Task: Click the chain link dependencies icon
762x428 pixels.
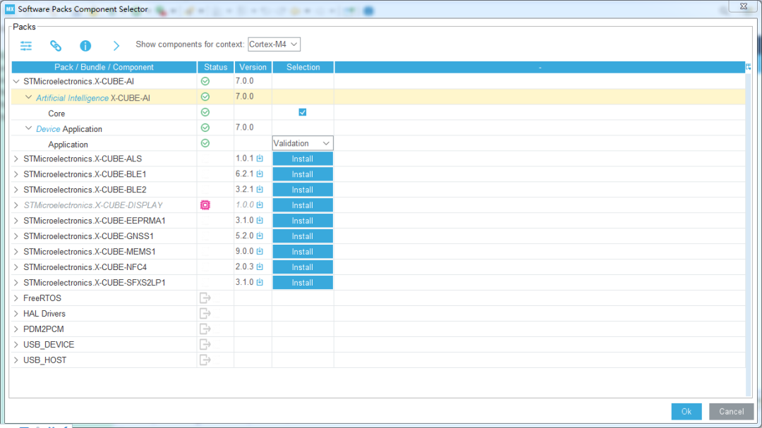Action: pos(56,46)
